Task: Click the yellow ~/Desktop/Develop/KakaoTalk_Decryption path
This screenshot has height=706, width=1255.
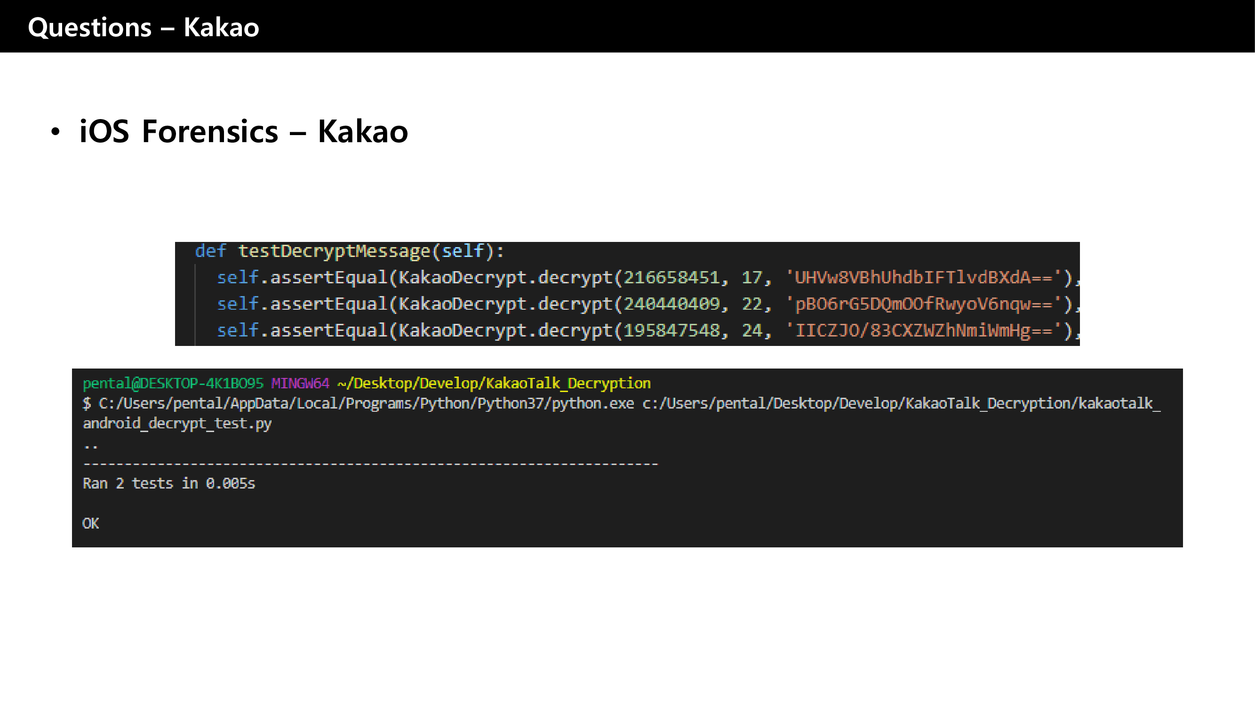Action: (x=494, y=384)
